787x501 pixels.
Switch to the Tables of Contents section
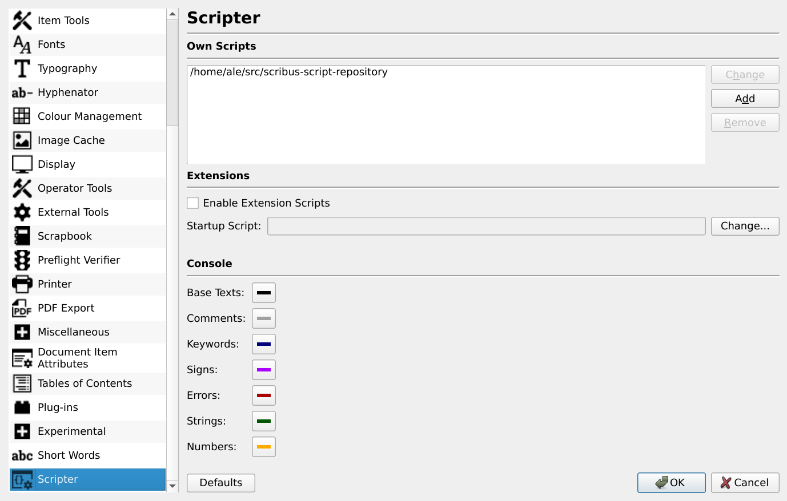[x=85, y=383]
